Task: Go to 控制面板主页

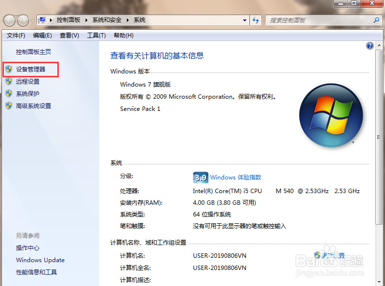Action: tap(34, 52)
